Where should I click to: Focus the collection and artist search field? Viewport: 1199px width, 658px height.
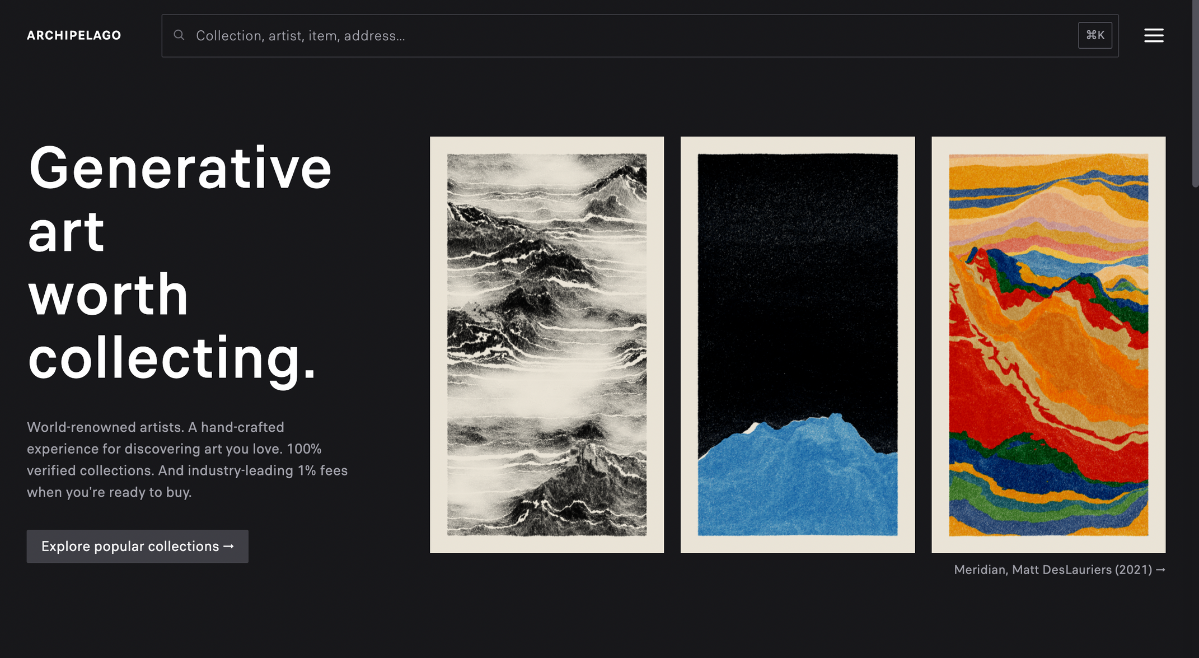[x=616, y=36]
